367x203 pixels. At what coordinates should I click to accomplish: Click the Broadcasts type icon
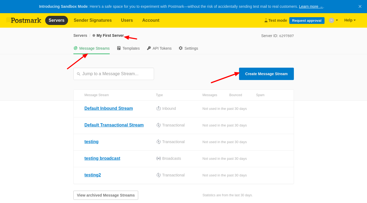pyautogui.click(x=159, y=158)
